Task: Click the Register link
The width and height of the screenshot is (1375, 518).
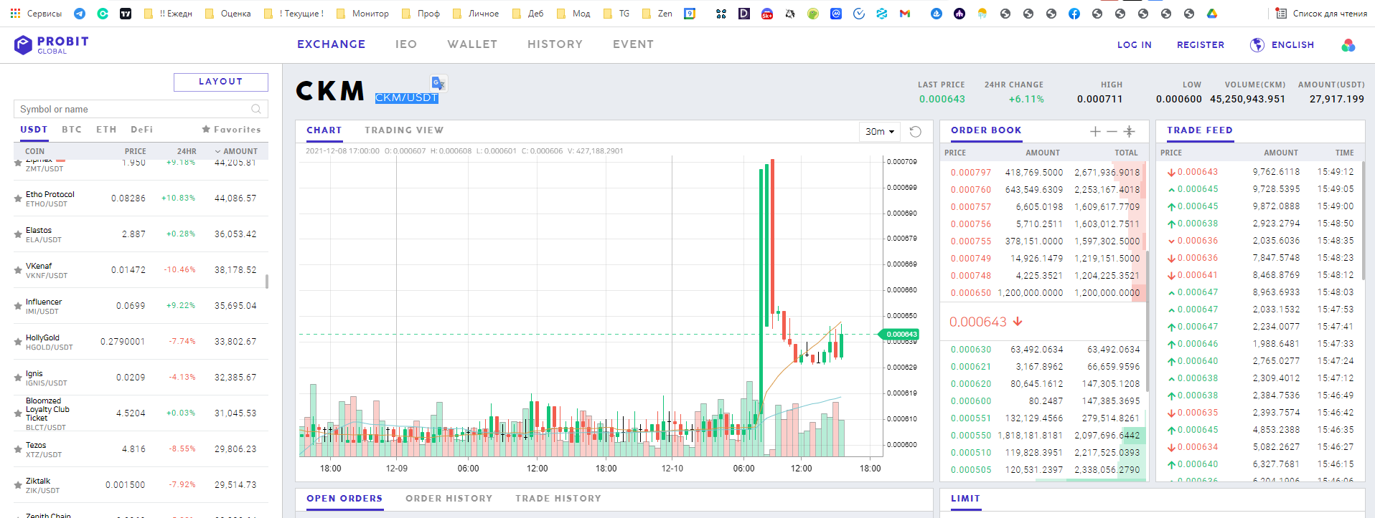Action: (x=1201, y=45)
